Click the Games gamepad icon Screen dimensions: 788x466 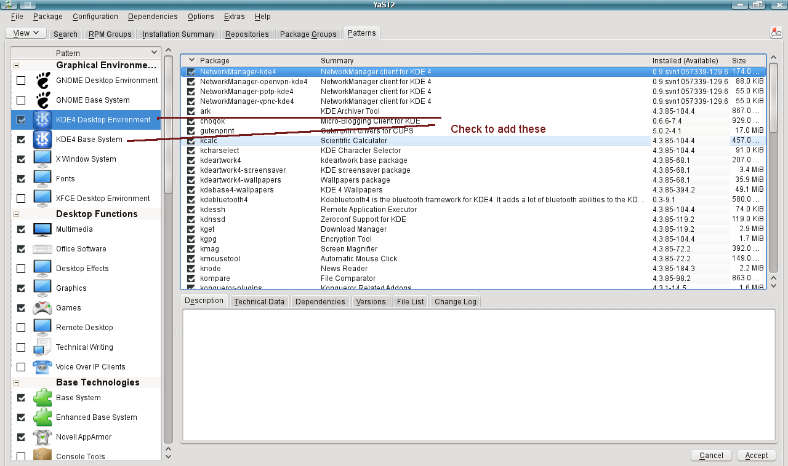coord(42,308)
